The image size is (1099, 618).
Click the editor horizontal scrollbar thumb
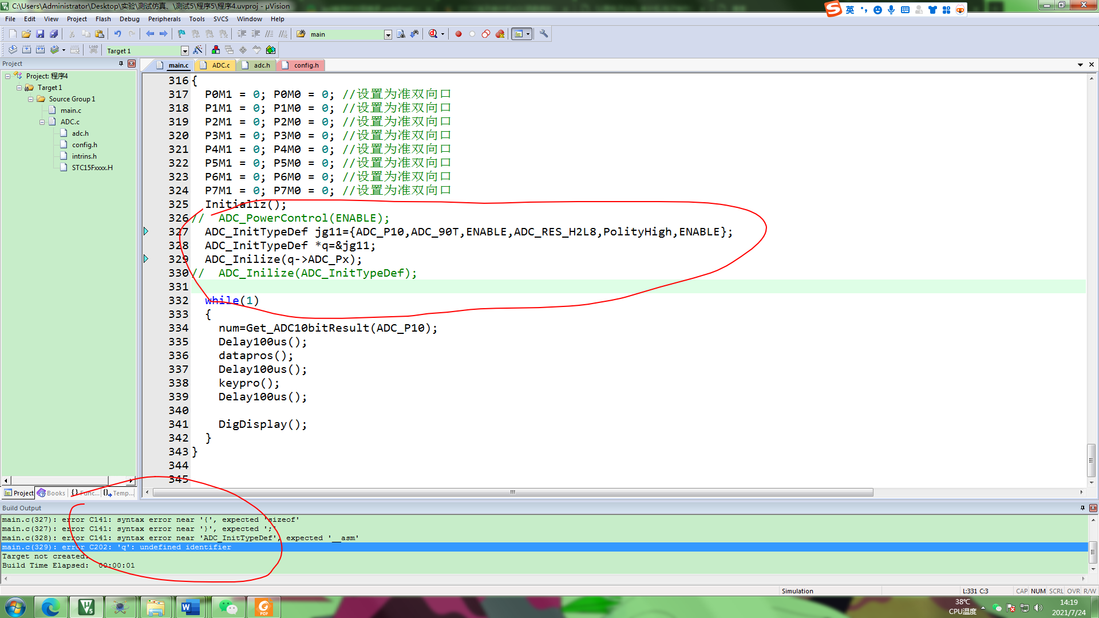(x=513, y=493)
